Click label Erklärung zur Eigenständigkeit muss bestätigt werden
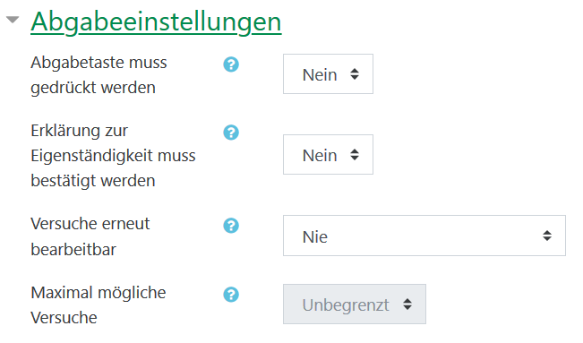Viewport: 583px width, 343px height. point(113,156)
